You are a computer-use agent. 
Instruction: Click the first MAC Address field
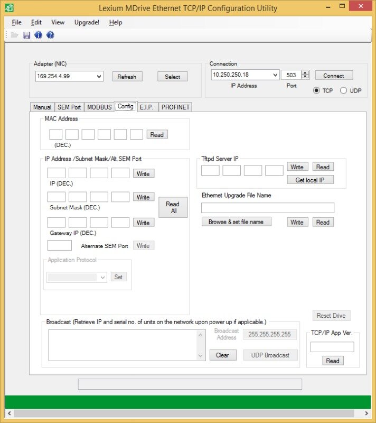[x=56, y=134]
